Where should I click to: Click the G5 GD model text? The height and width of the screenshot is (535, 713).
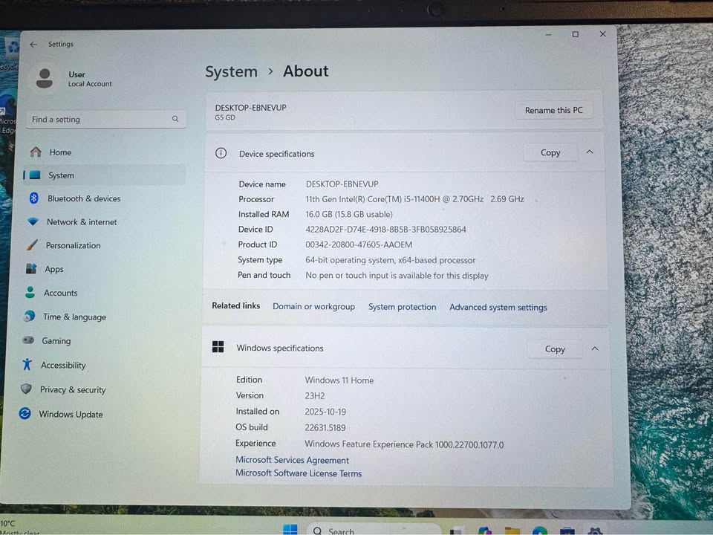click(225, 117)
